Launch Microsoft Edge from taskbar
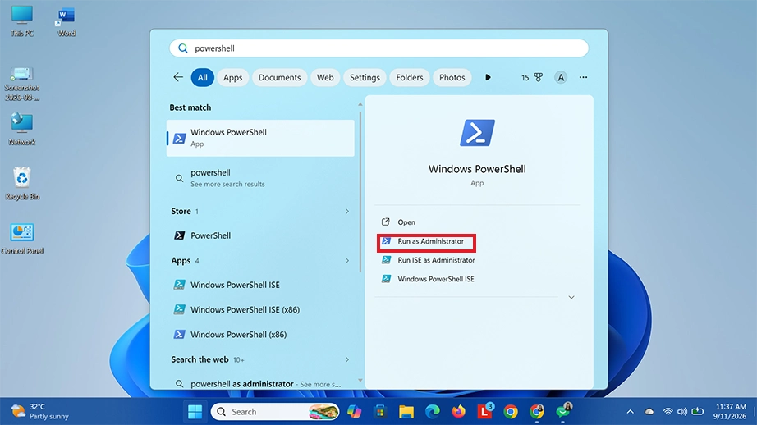Image resolution: width=757 pixels, height=425 pixels. (433, 412)
